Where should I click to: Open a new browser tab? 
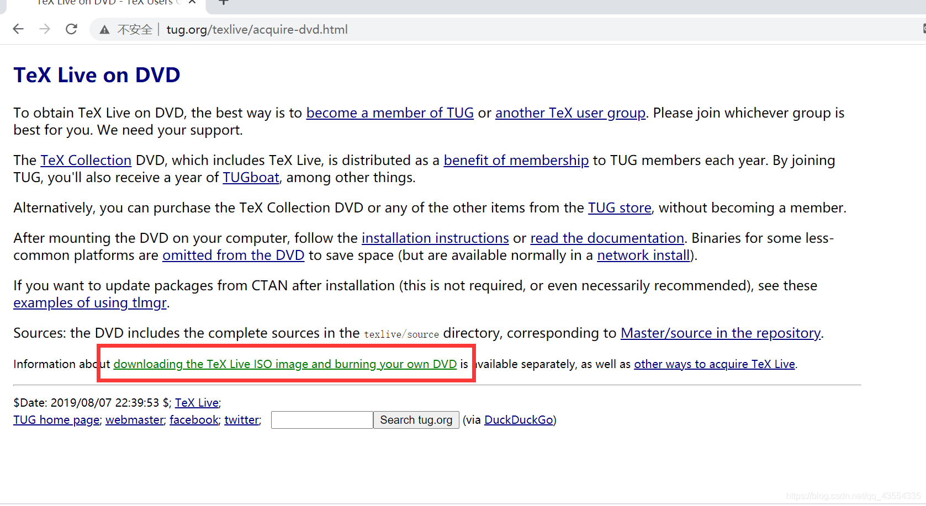pyautogui.click(x=223, y=2)
